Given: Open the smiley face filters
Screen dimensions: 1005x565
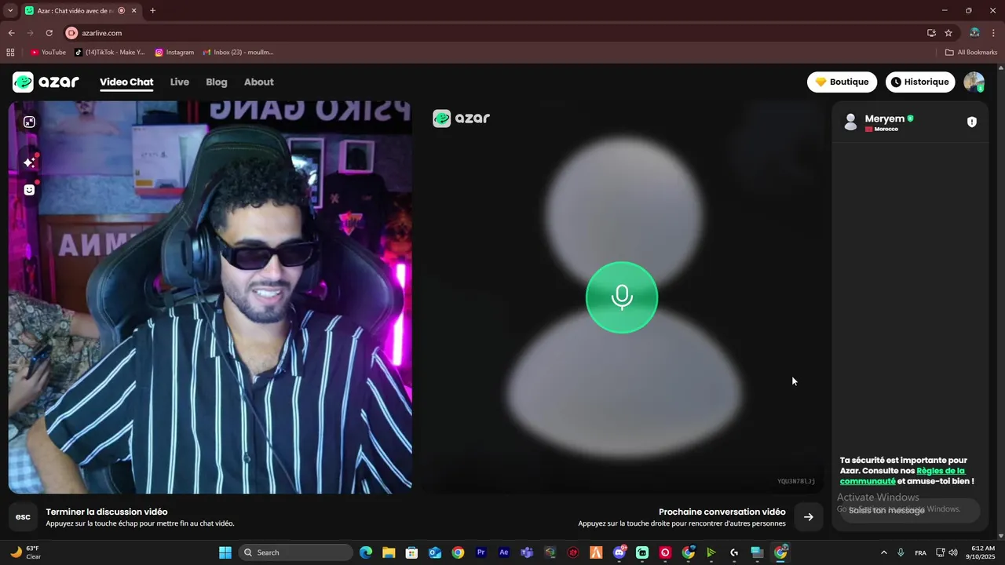Looking at the screenshot, I should point(29,190).
